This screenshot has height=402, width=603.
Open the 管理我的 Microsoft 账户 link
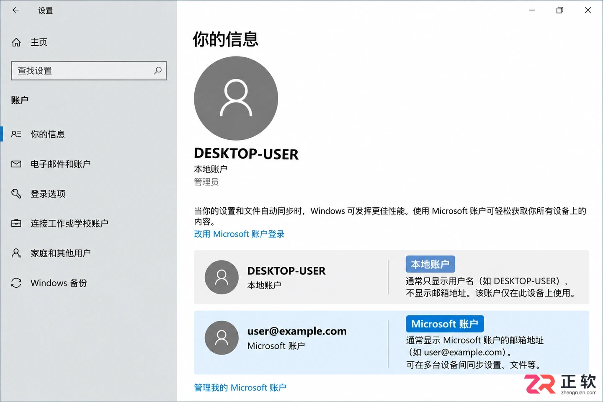pyautogui.click(x=240, y=388)
